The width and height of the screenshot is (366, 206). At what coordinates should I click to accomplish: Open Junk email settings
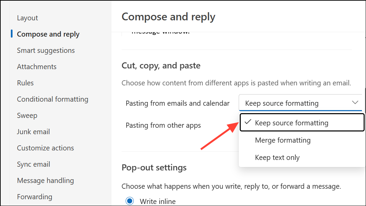pos(33,132)
